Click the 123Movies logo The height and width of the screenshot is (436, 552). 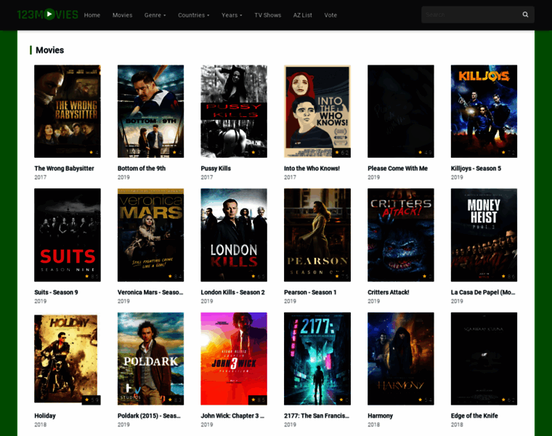click(47, 15)
